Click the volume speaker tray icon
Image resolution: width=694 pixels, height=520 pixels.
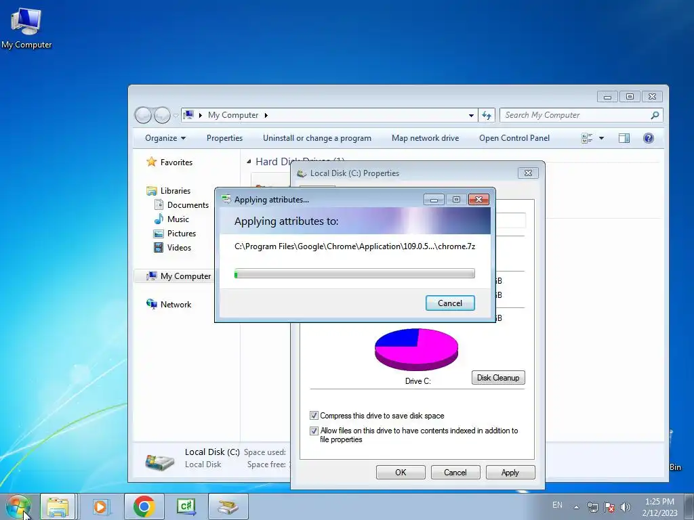(626, 507)
